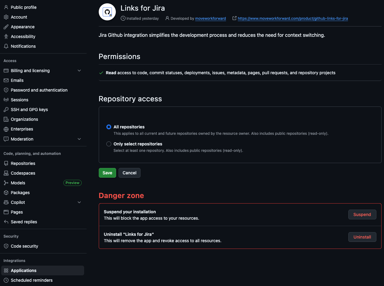Viewport: 384px width, 286px height.
Task: Expand the Copilot submenu chevron
Action: click(x=79, y=202)
